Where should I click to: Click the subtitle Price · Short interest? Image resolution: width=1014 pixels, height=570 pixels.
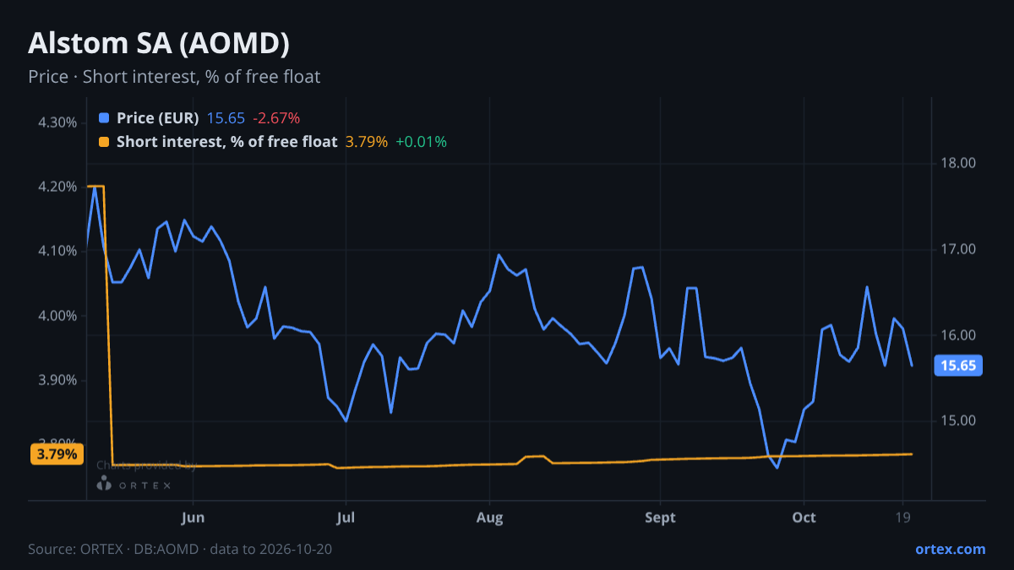pos(174,77)
